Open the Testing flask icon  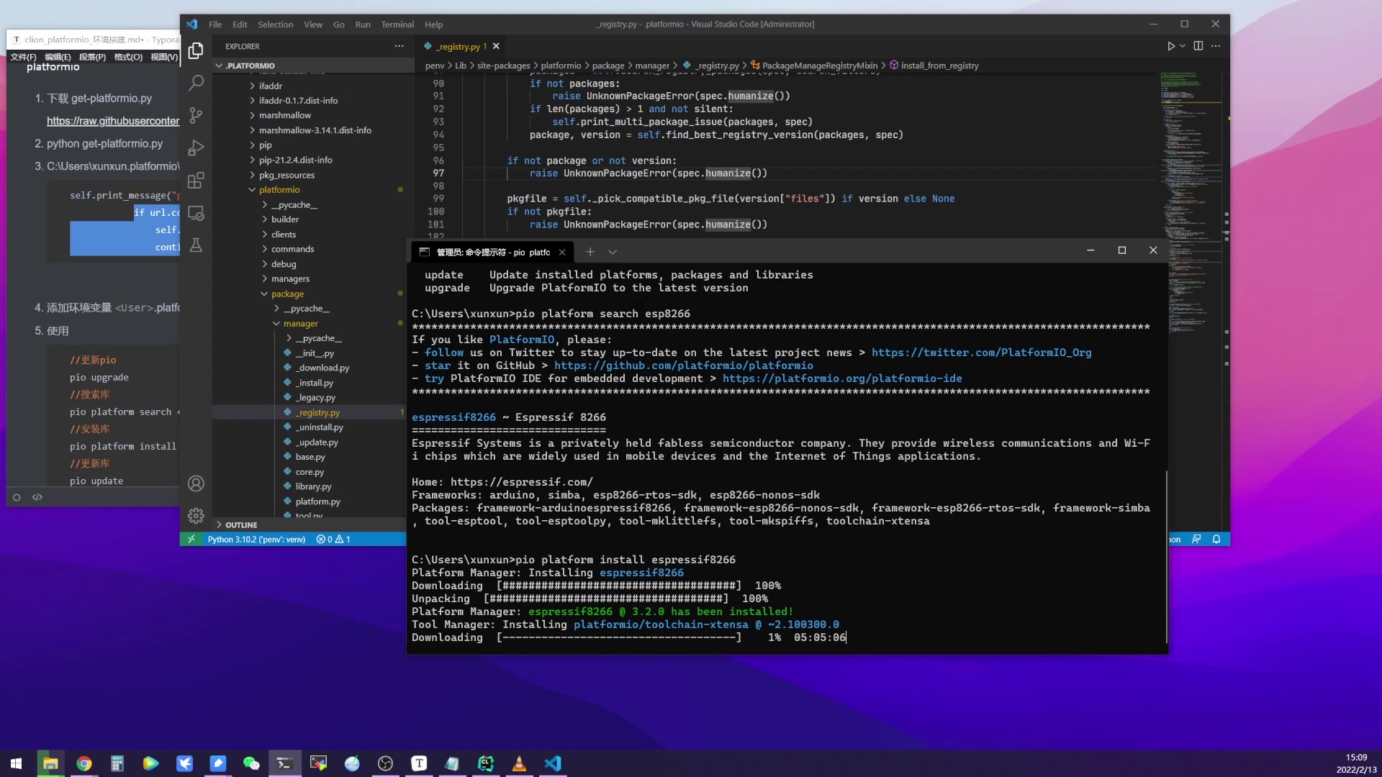[x=196, y=245]
